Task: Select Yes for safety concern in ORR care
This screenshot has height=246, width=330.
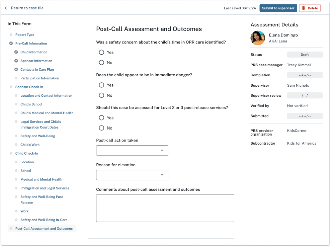Action: point(101,52)
